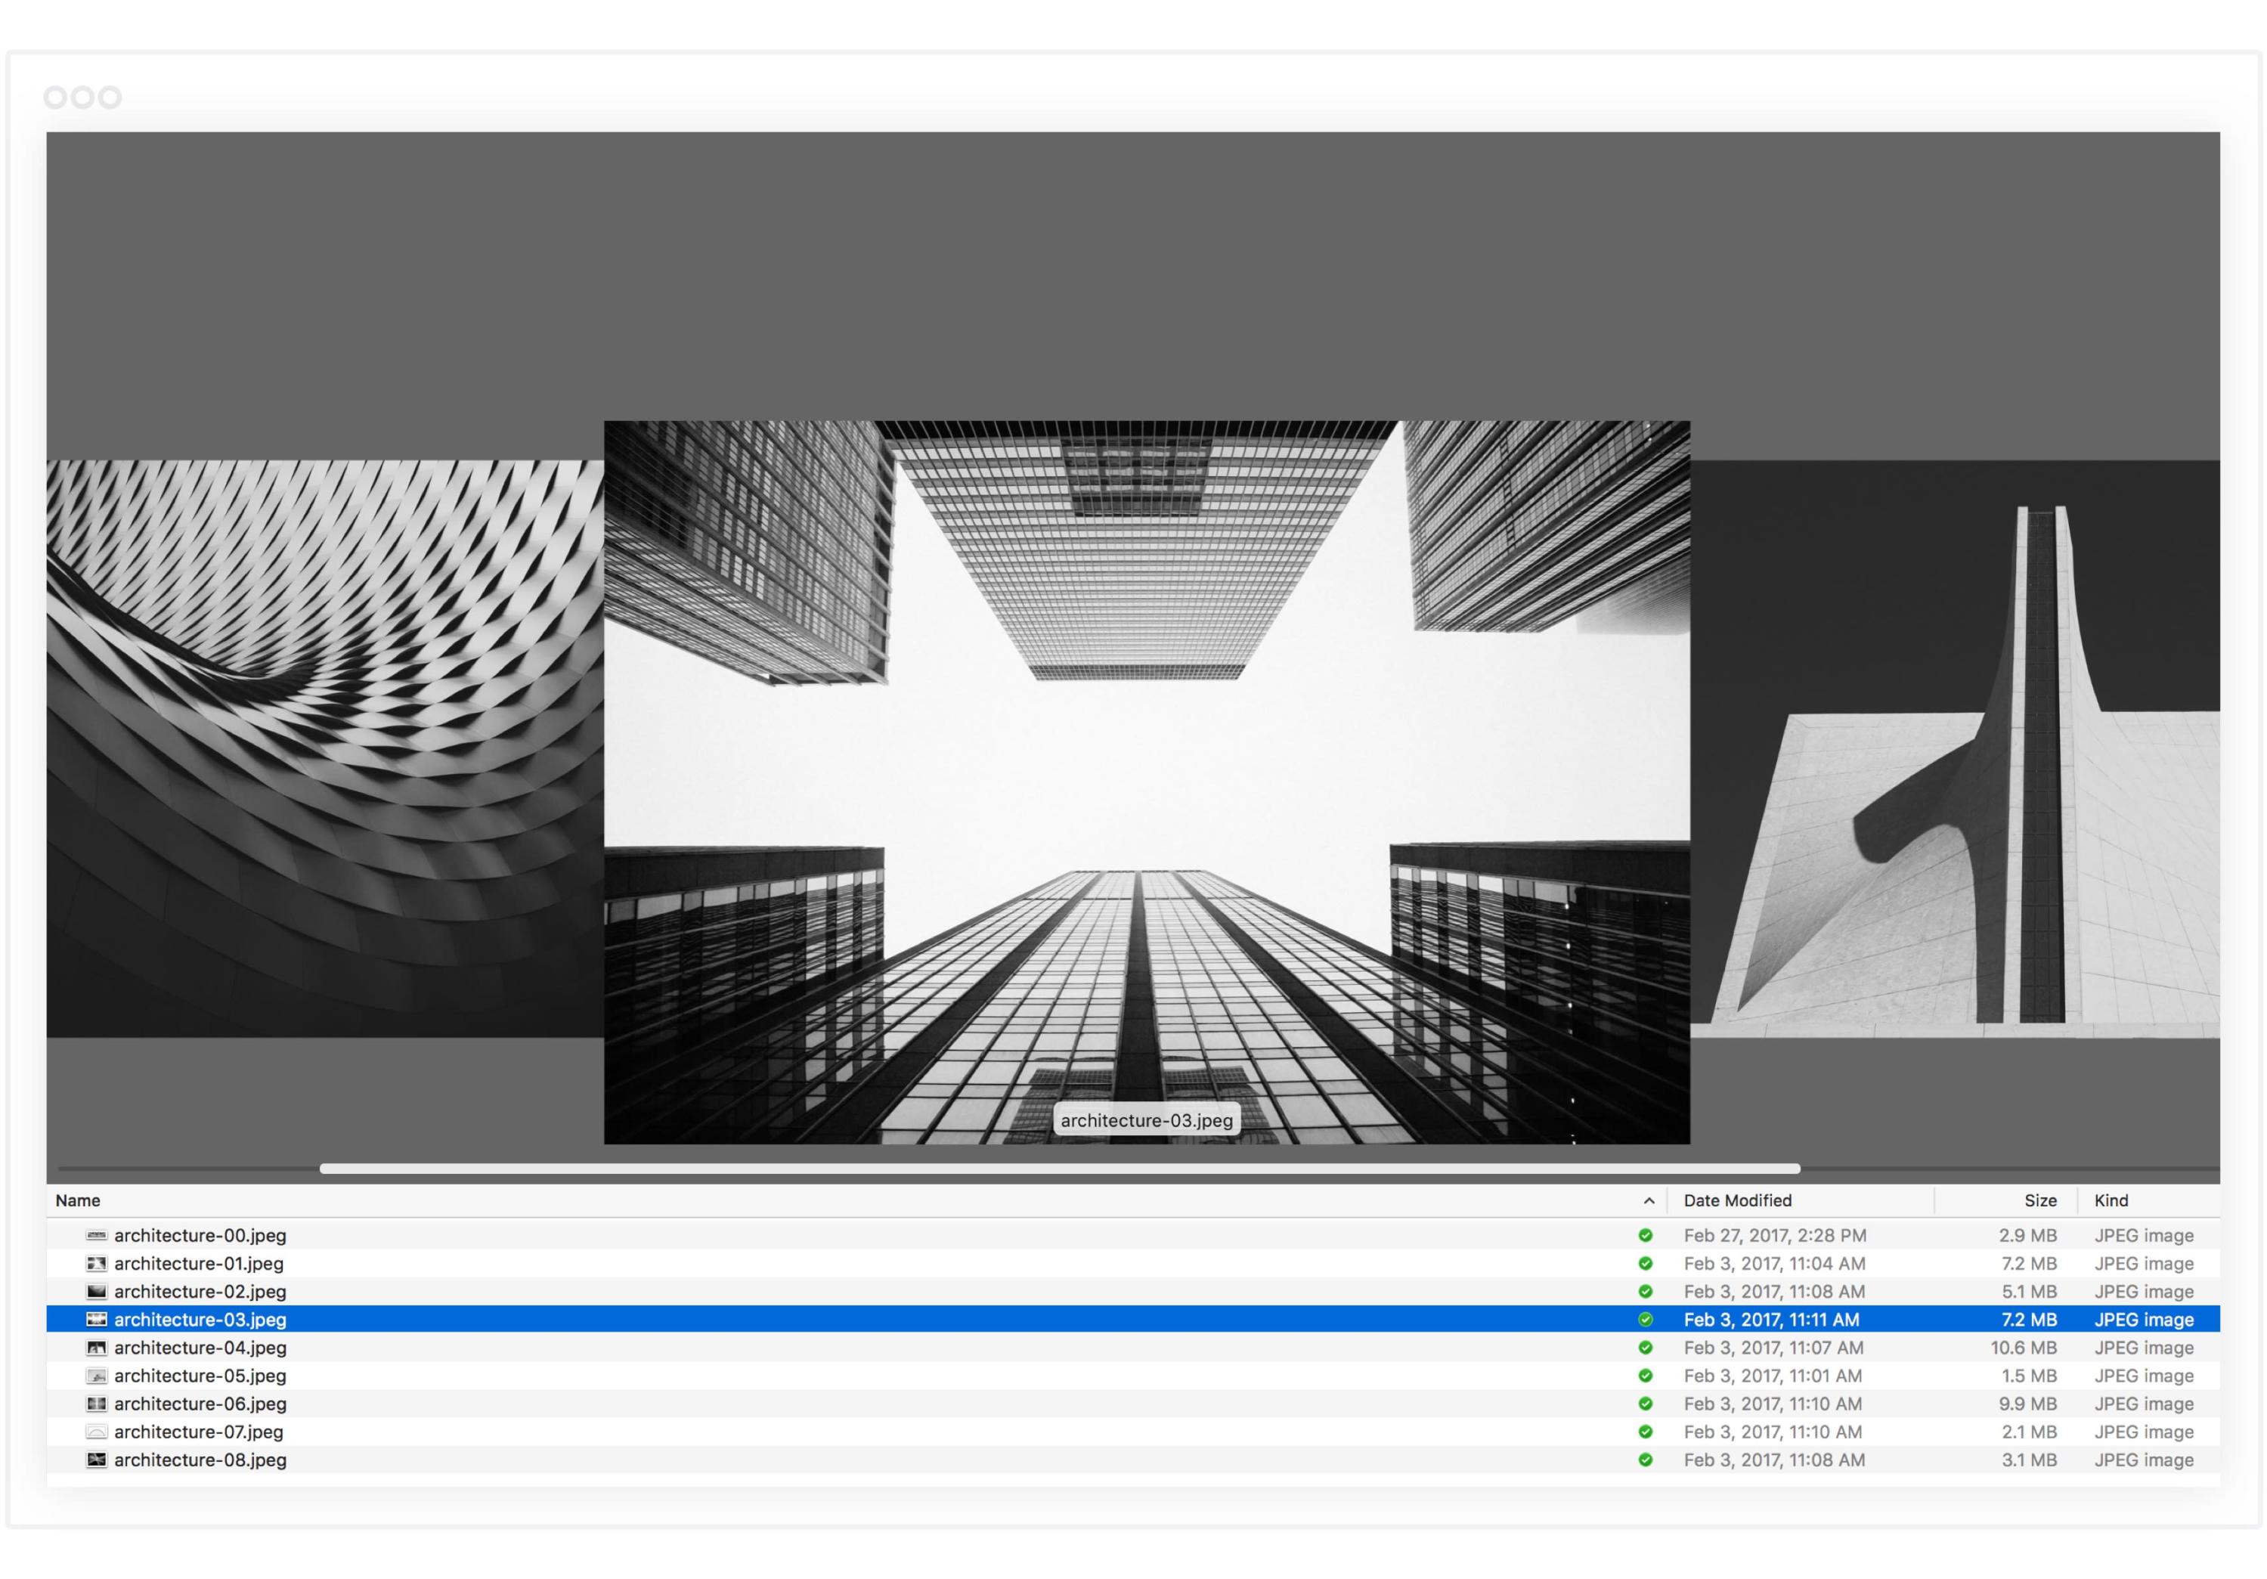Select architecture-01.jpeg in file list
Screen dimensions: 2267x1579
[x=198, y=1262]
